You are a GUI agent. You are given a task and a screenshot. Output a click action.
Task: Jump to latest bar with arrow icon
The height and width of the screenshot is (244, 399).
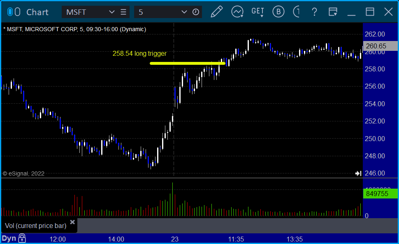(x=358, y=173)
